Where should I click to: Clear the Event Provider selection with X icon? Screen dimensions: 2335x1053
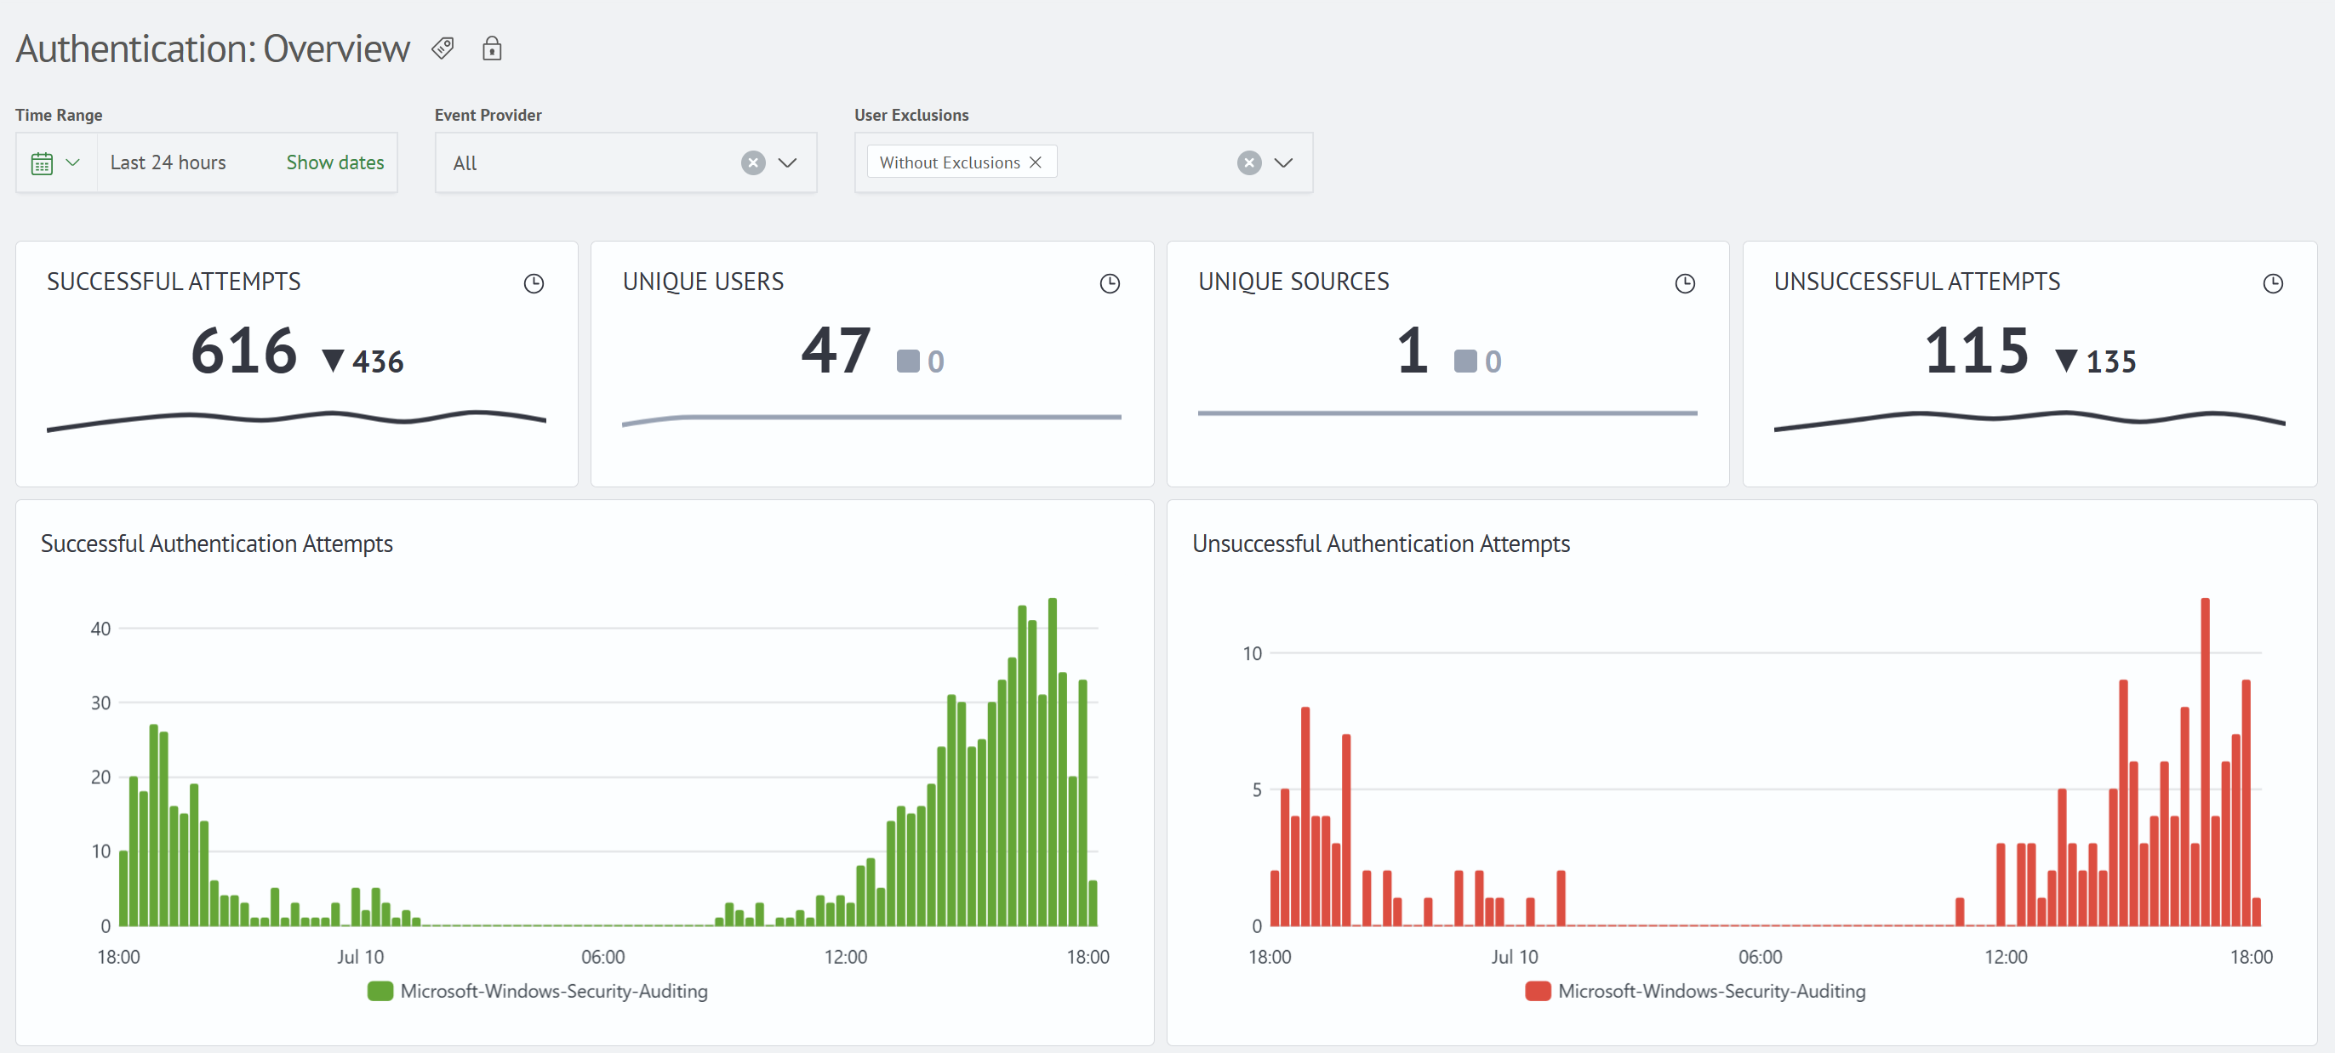click(x=752, y=163)
